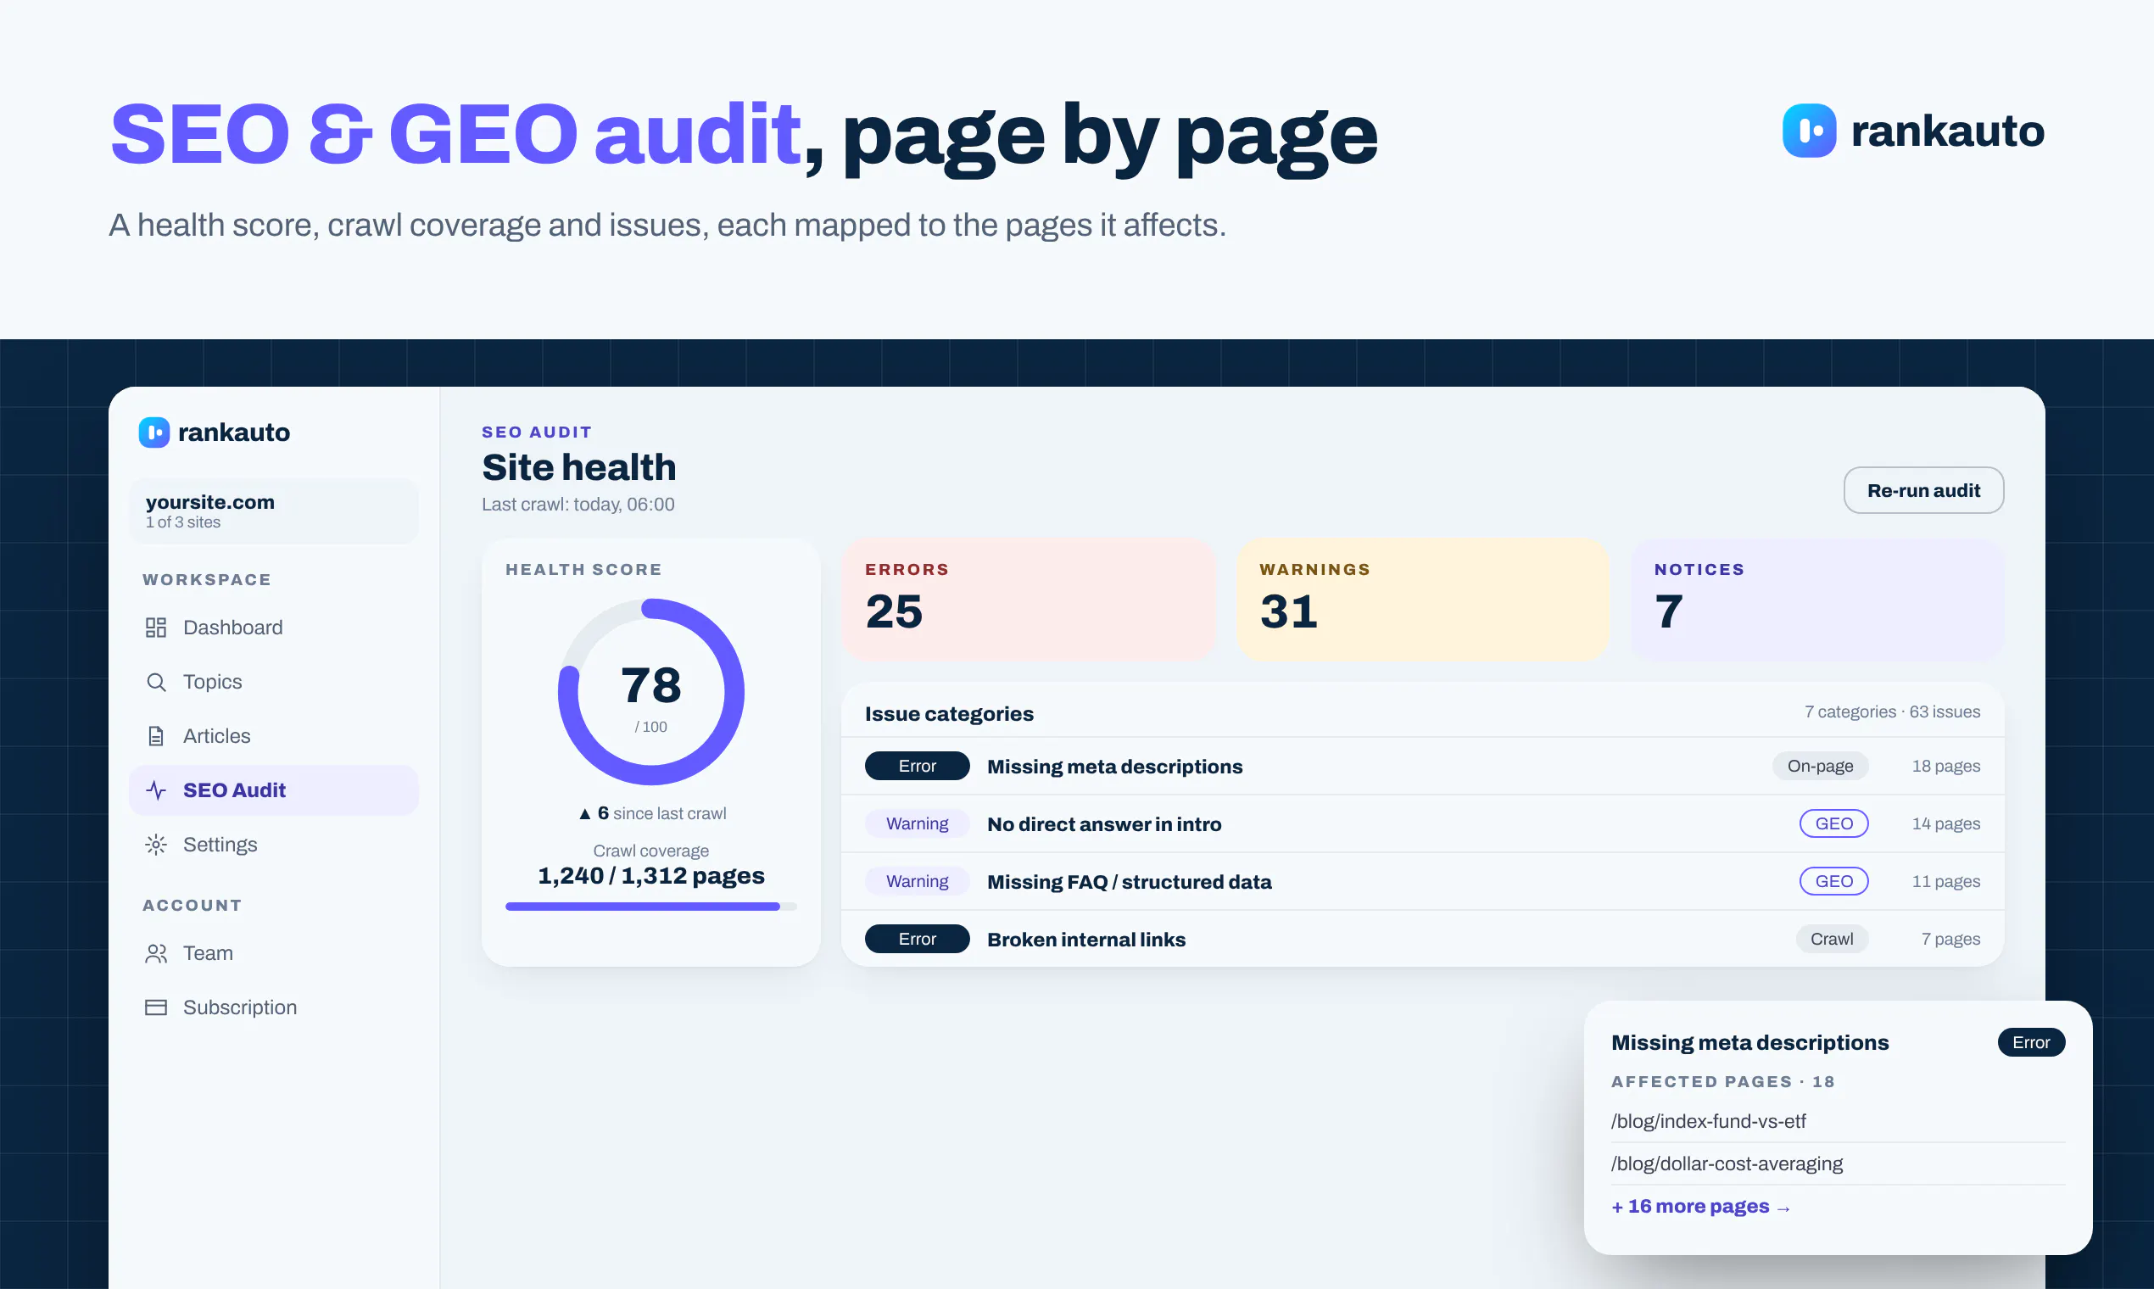Select the Missing FAQ / structured data row
Image resolution: width=2154 pixels, height=1289 pixels.
click(x=1423, y=881)
